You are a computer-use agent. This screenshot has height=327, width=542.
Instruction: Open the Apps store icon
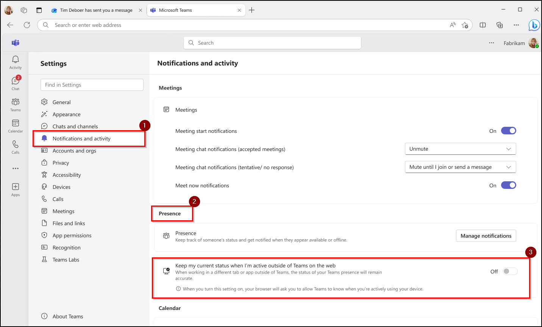tap(16, 189)
